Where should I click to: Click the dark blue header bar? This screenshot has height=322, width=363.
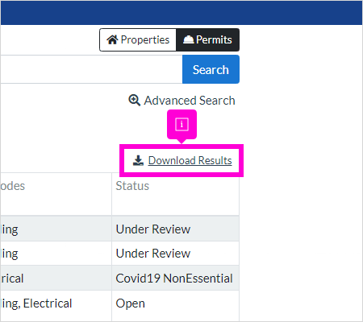(x=181, y=13)
